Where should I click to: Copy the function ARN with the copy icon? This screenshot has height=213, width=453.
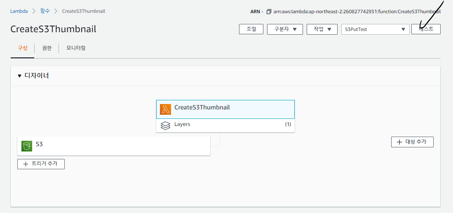point(269,12)
